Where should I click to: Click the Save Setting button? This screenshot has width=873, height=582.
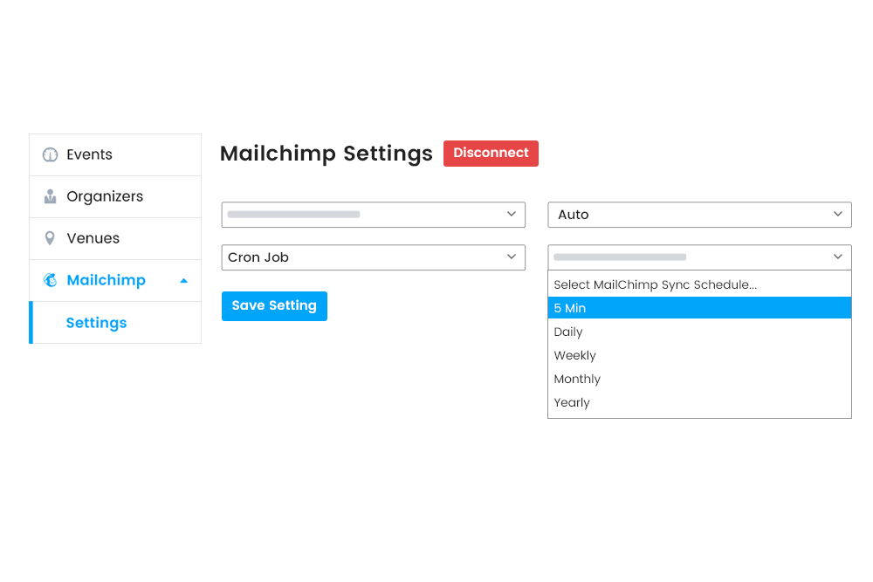274,306
